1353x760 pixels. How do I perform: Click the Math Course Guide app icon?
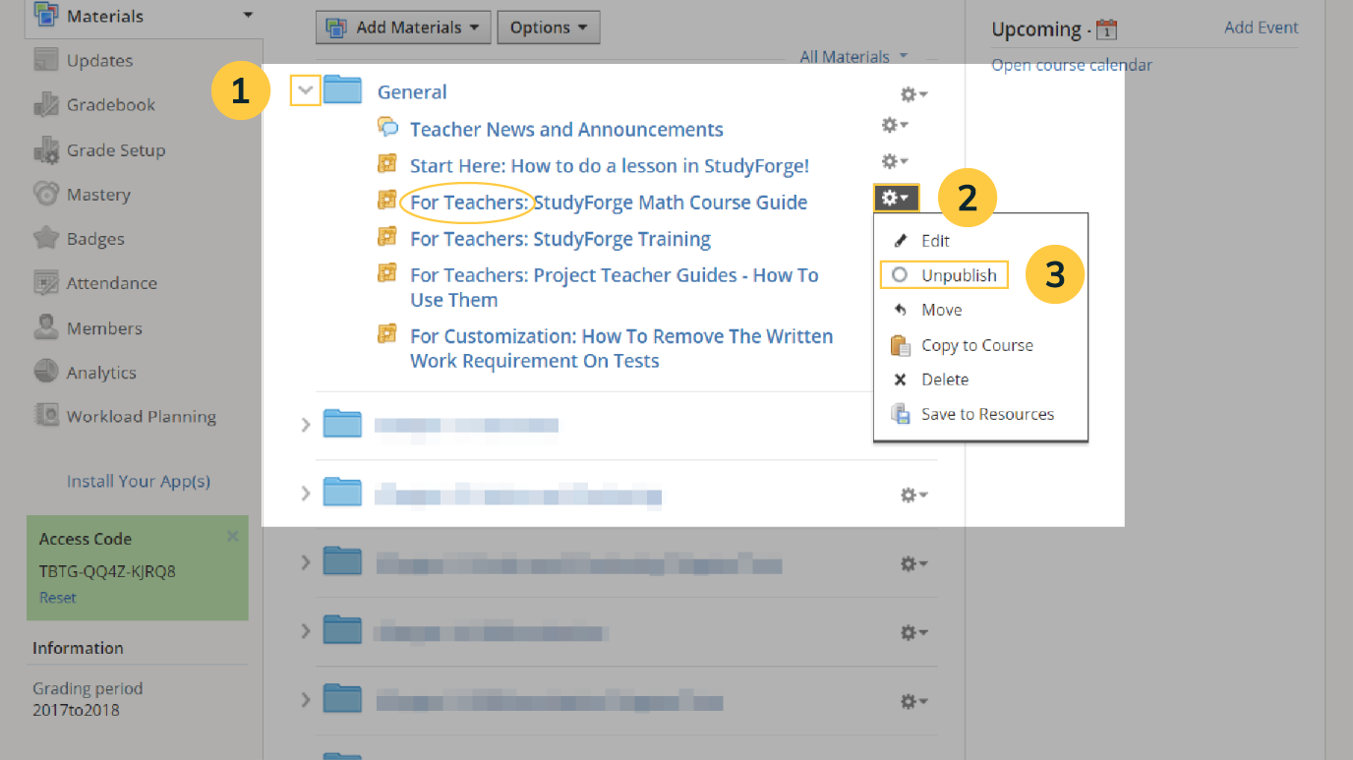pyautogui.click(x=388, y=200)
